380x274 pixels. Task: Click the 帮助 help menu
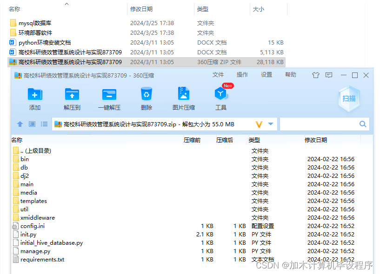click(290, 74)
